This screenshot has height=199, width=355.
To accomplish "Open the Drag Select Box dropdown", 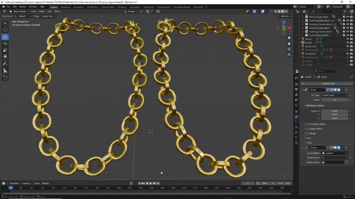I will 48,16.
